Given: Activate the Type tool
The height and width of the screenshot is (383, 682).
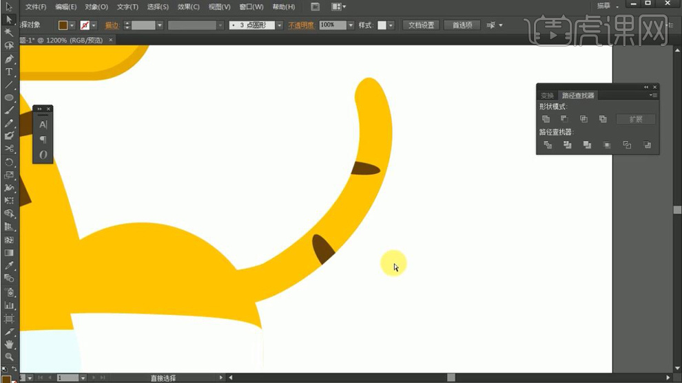Looking at the screenshot, I should 9,72.
